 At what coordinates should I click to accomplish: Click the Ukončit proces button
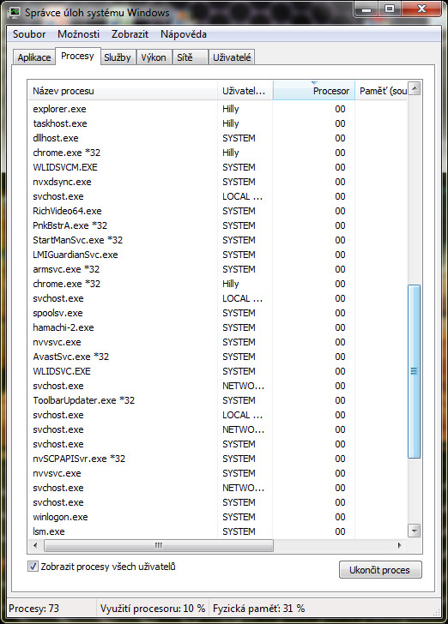380,570
